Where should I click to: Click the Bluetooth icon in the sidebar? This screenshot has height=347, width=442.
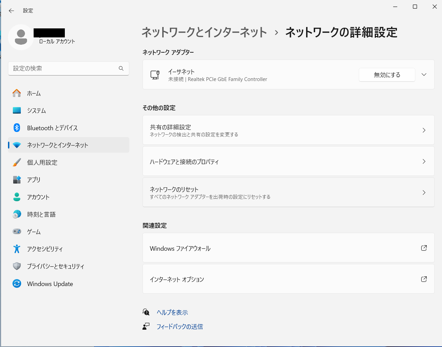point(17,128)
